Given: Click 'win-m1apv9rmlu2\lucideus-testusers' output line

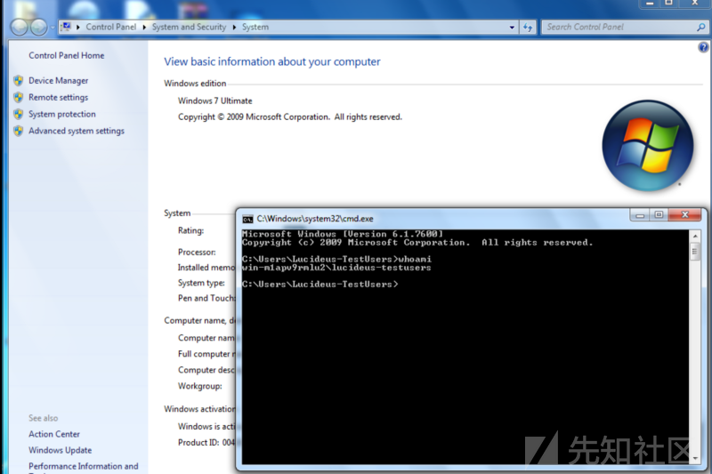Looking at the screenshot, I should (336, 268).
